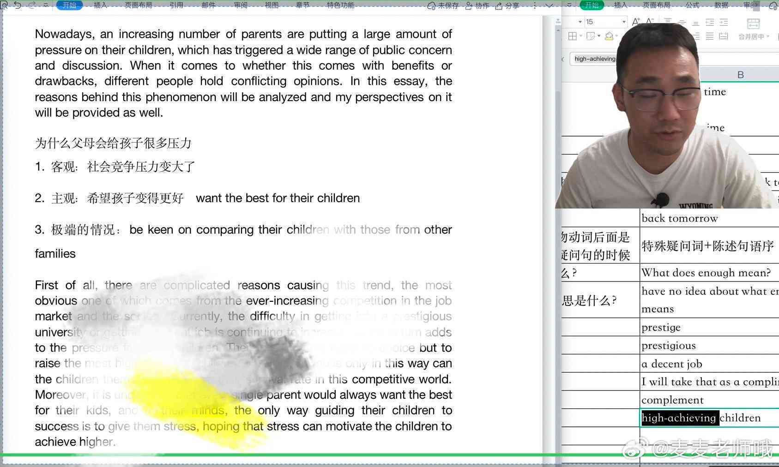Open the 公式 tab in the spreadsheet
Viewport: 779px width, 467px height.
692,5
